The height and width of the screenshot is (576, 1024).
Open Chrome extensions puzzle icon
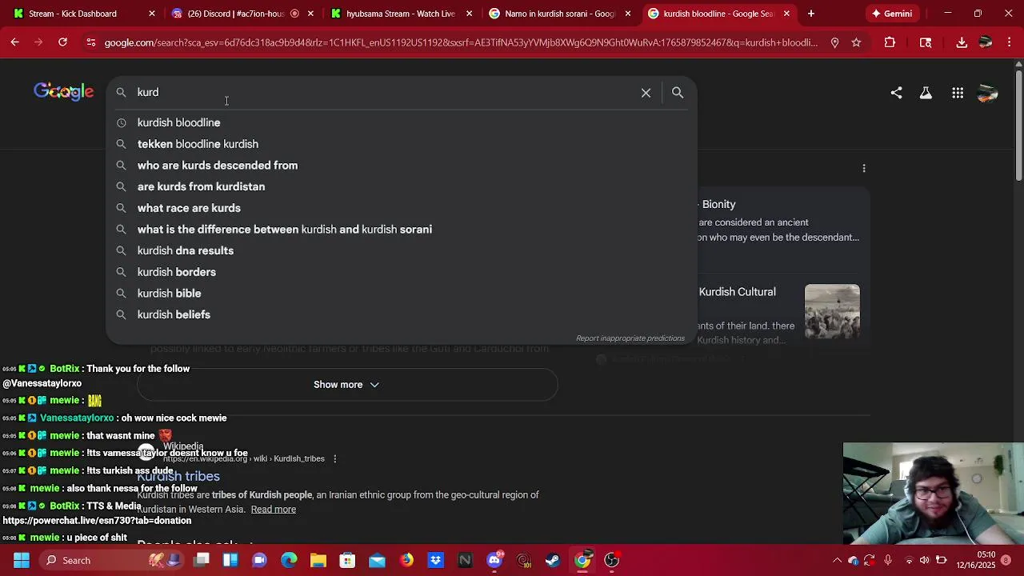[890, 42]
